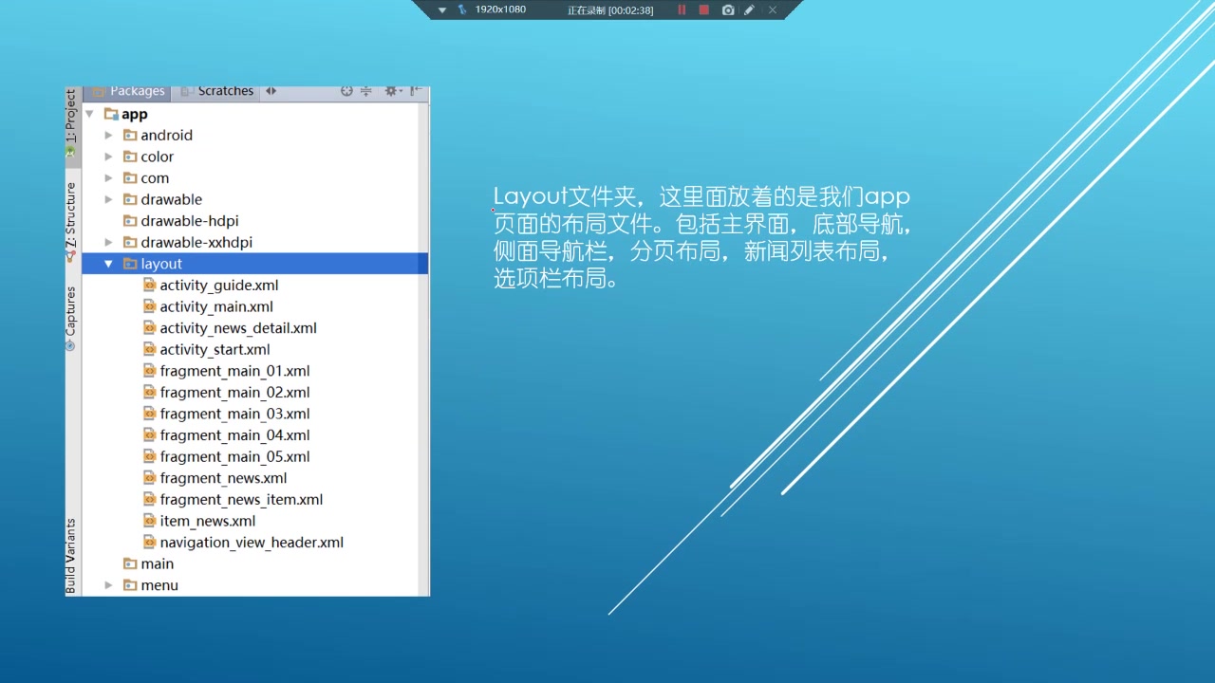The image size is (1215, 683).
Task: Select the app module icon
Action: [111, 114]
